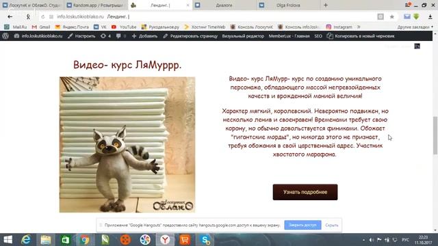
Task: Open the updates counter showing 4
Action: [x=105, y=36]
